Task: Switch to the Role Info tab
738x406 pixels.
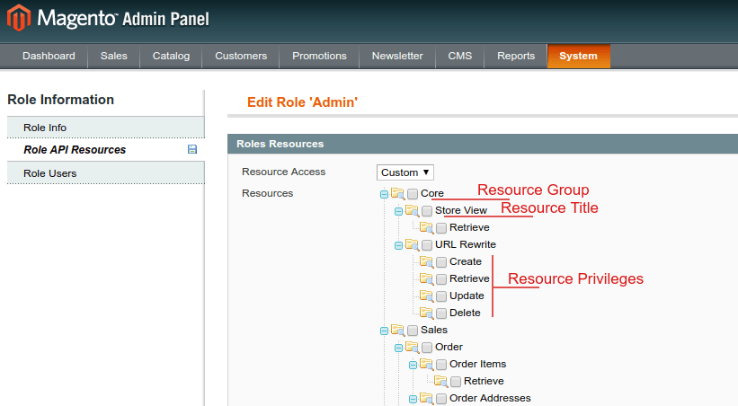Action: 106,128
